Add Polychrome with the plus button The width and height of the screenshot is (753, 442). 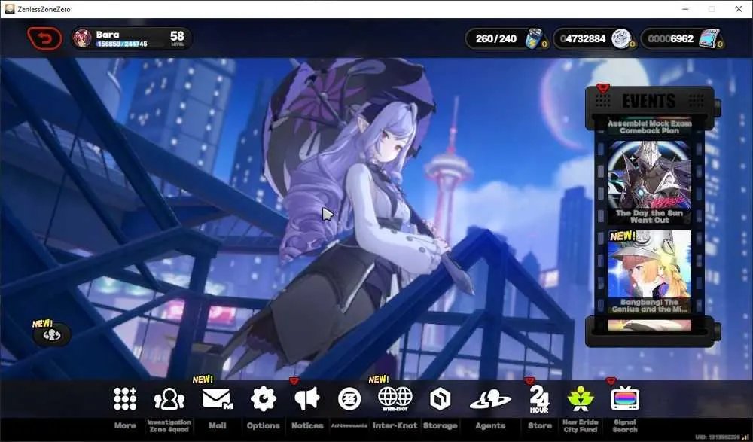click(x=720, y=44)
